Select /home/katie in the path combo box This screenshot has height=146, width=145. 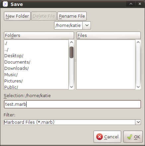coord(68,25)
